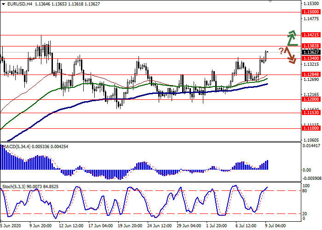The image size is (322, 230).
Task: Click the chart shift triangle at top
Action: pos(269,2)
